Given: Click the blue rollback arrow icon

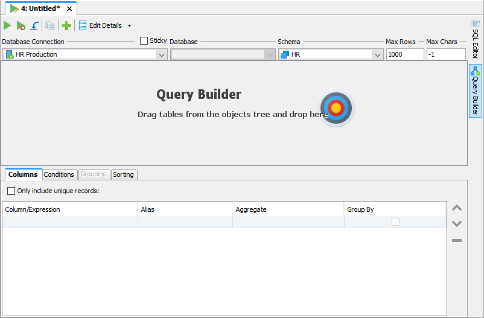Looking at the screenshot, I should pyautogui.click(x=34, y=25).
